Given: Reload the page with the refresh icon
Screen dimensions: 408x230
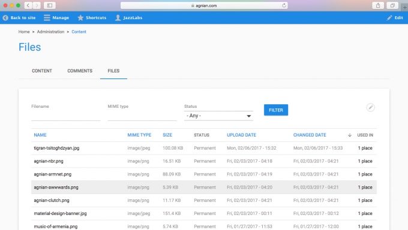Looking at the screenshot, I should pos(284,5).
